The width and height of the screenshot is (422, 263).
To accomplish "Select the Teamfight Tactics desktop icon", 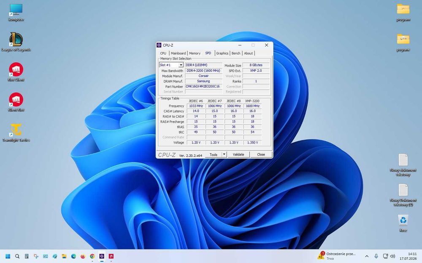I will point(16,132).
